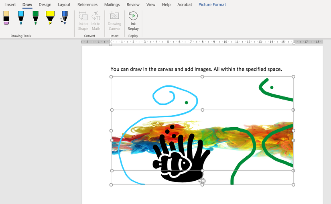
Task: Select the green pen tool
Action: (x=35, y=18)
